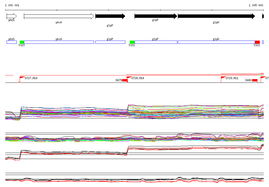Image resolution: width=269 pixels, height=187 pixels.
Task: Click the U728.M14 label text
Action: coord(138,78)
